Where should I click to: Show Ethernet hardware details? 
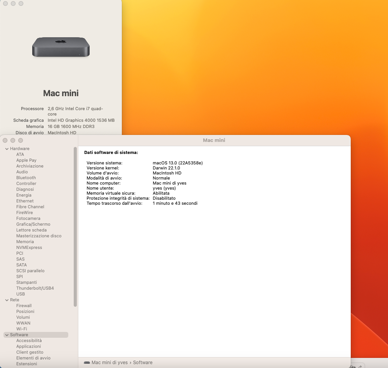25,201
